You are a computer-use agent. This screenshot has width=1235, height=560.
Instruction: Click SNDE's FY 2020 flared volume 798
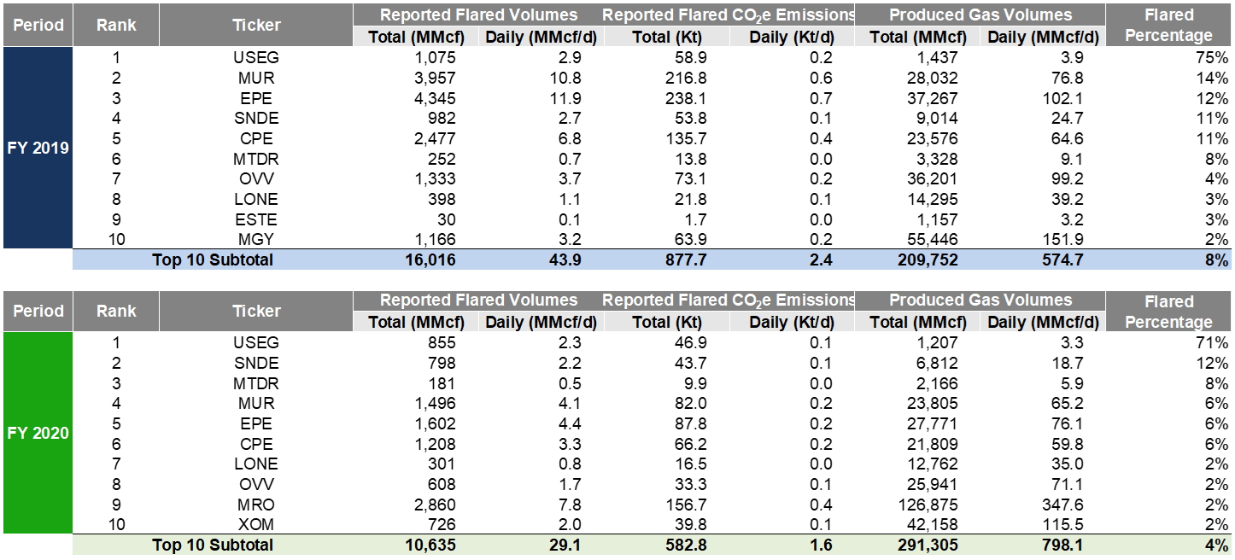pos(442,363)
